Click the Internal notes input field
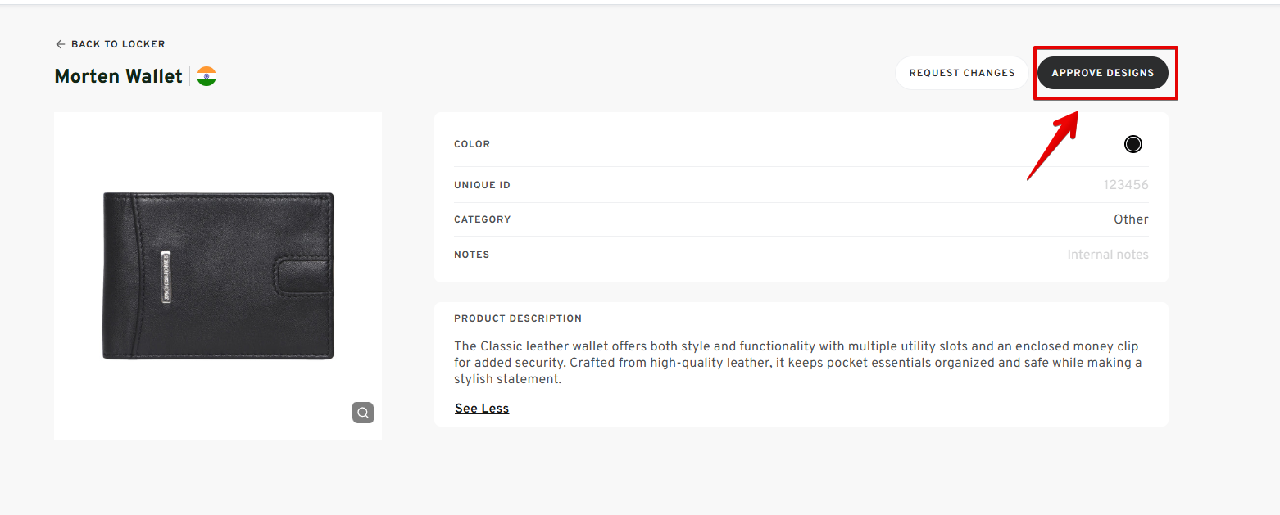The width and height of the screenshot is (1280, 515). 1107,255
